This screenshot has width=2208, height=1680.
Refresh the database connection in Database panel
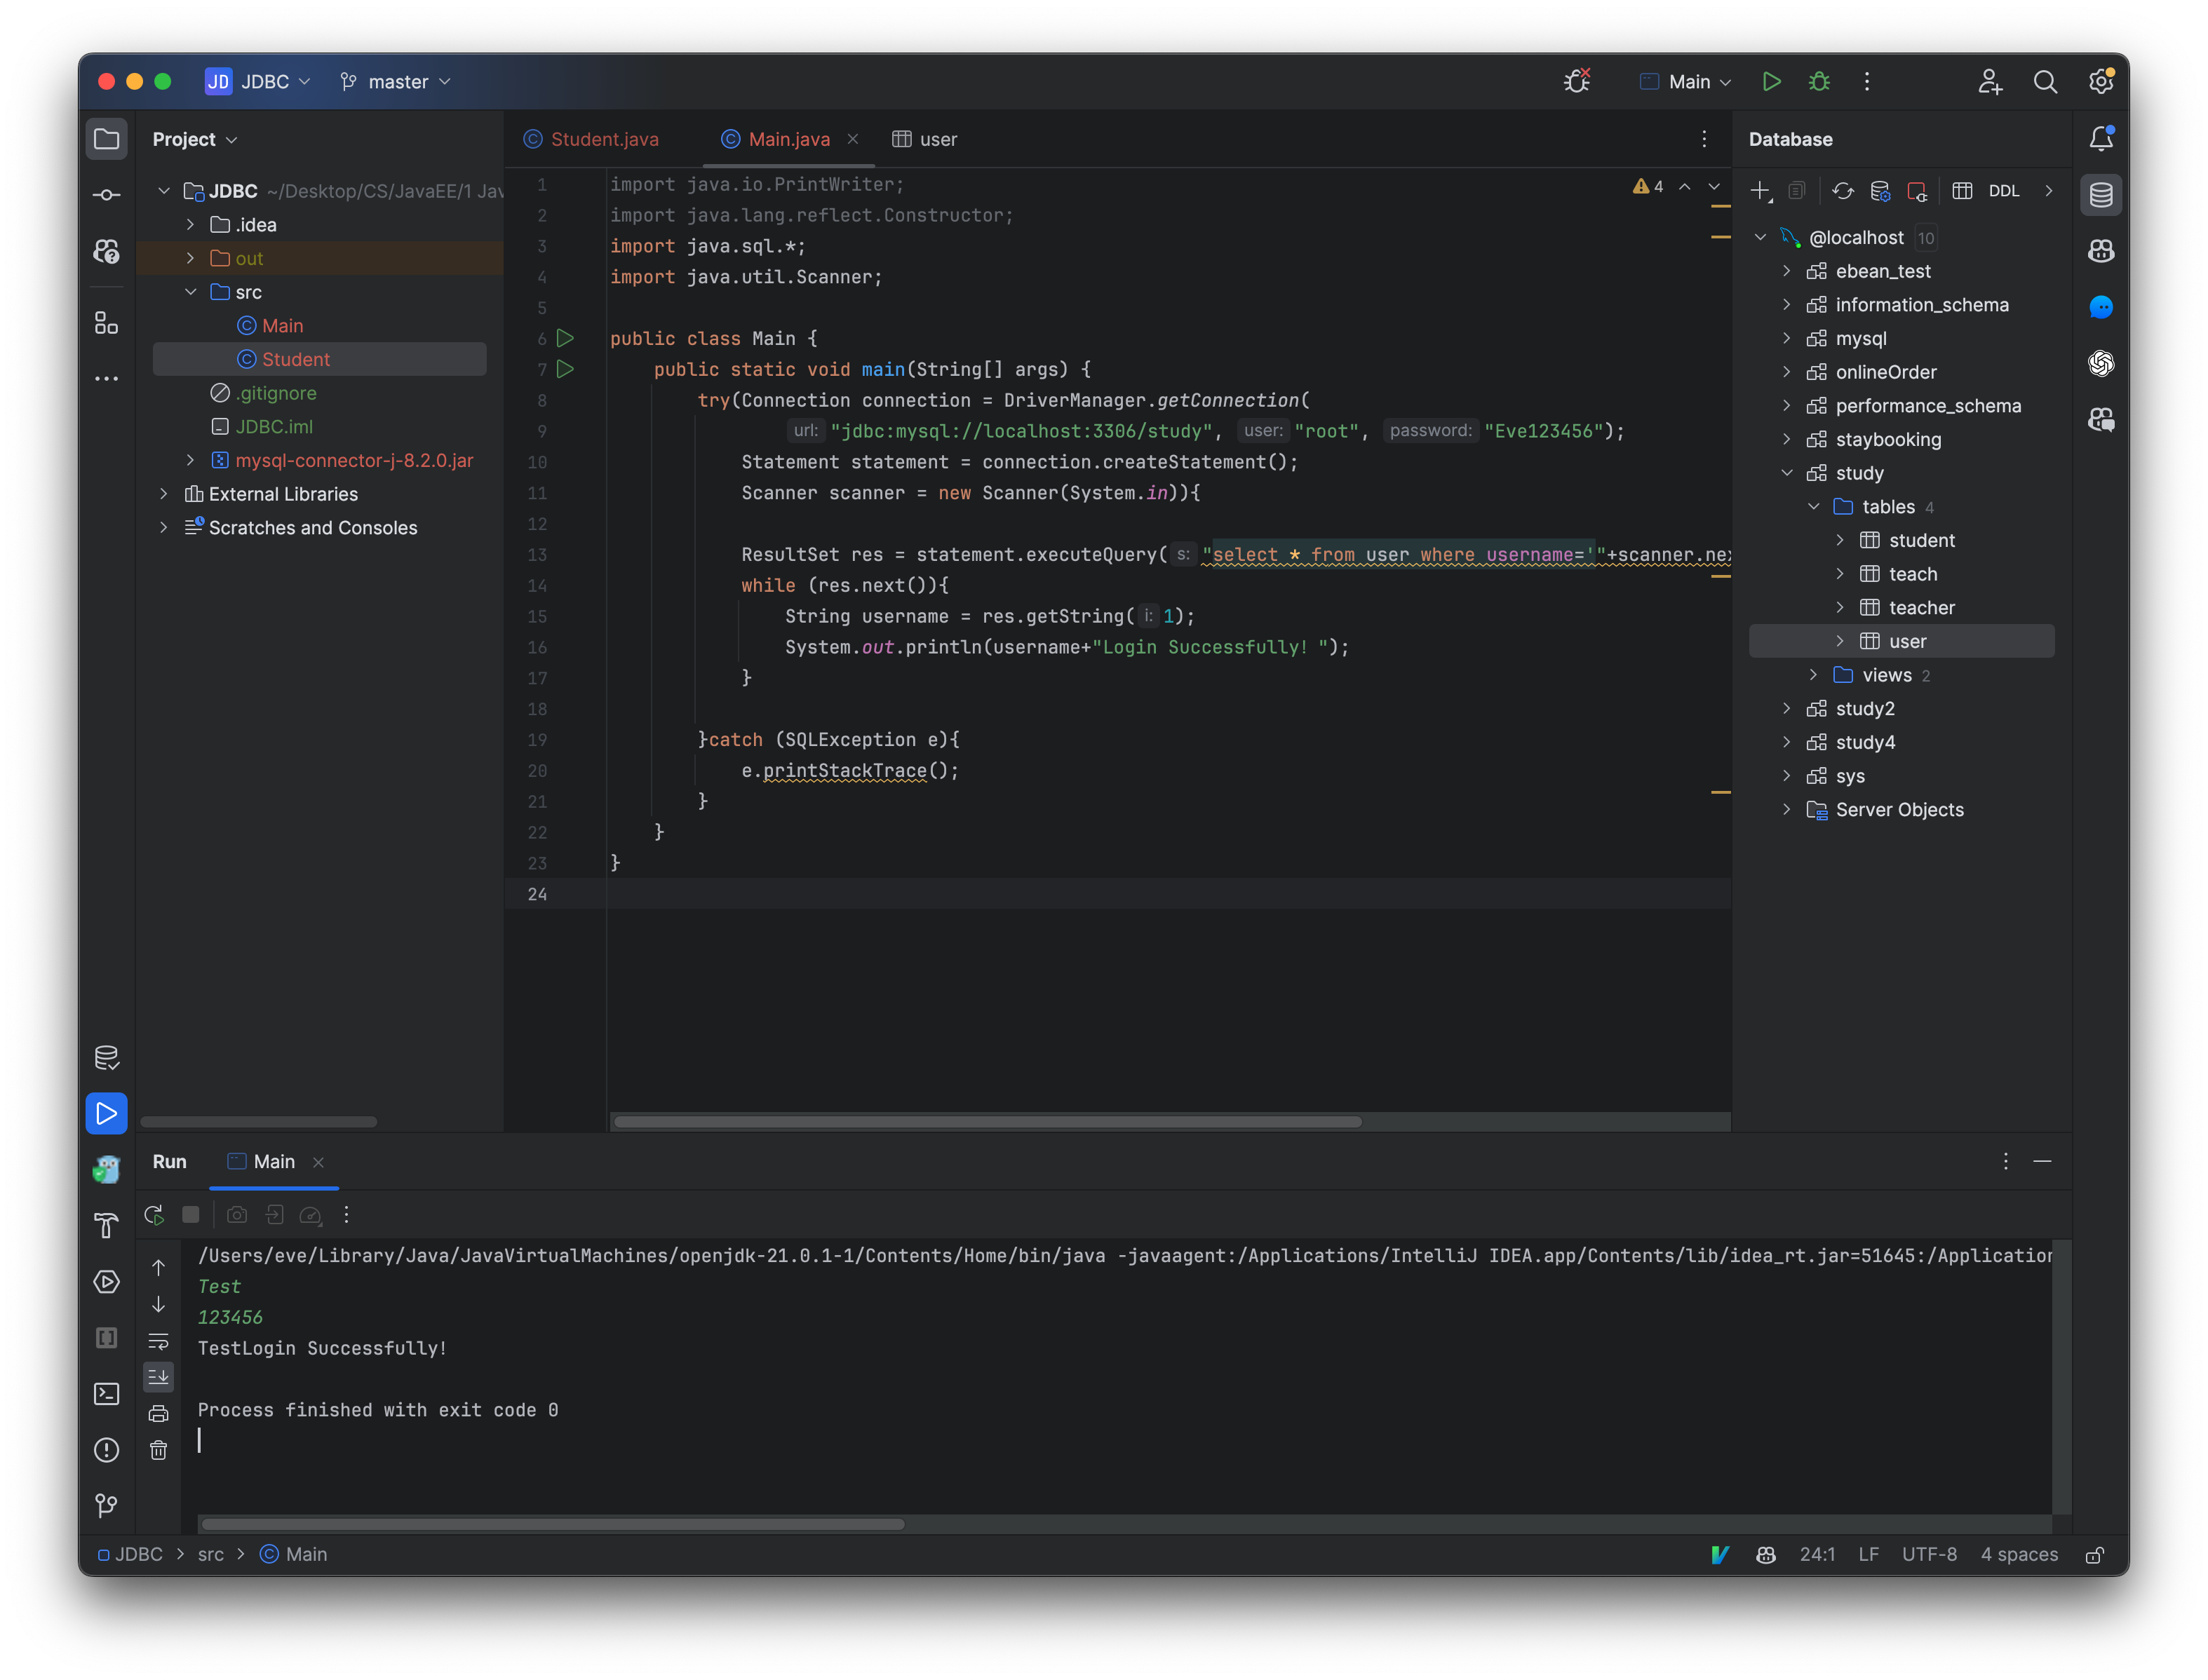click(x=1843, y=191)
